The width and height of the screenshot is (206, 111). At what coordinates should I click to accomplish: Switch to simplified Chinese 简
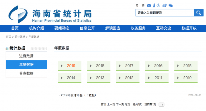click(137, 6)
